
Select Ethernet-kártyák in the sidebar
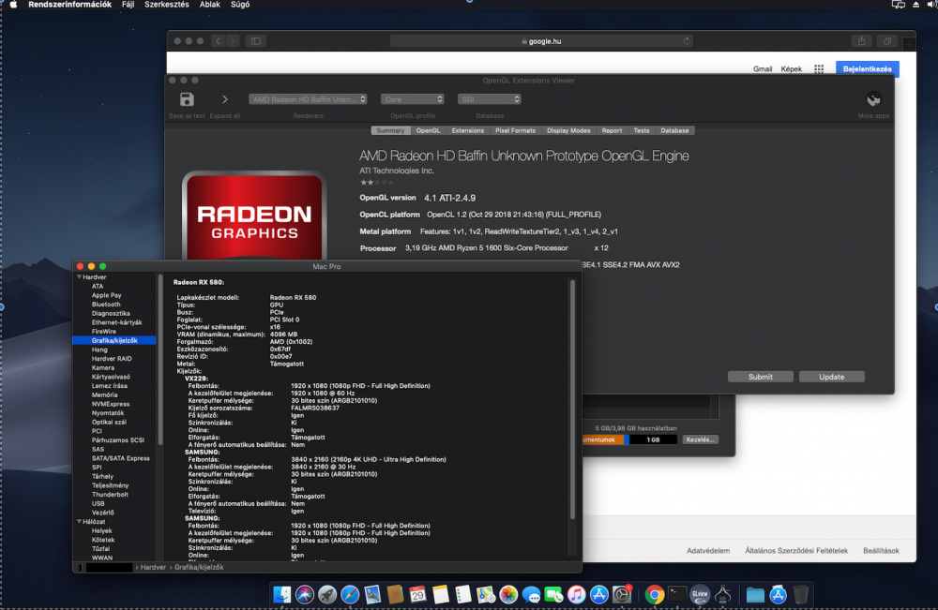pyautogui.click(x=116, y=322)
